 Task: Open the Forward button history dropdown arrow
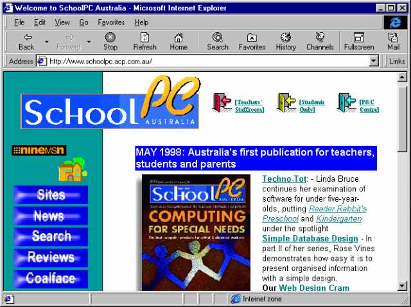click(x=89, y=42)
